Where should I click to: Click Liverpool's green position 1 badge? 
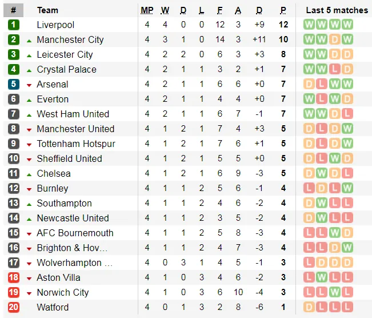[x=14, y=25]
